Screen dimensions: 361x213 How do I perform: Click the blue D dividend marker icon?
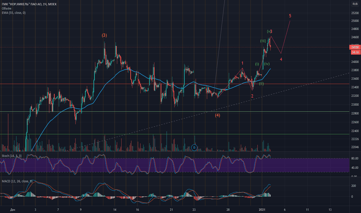(194, 148)
